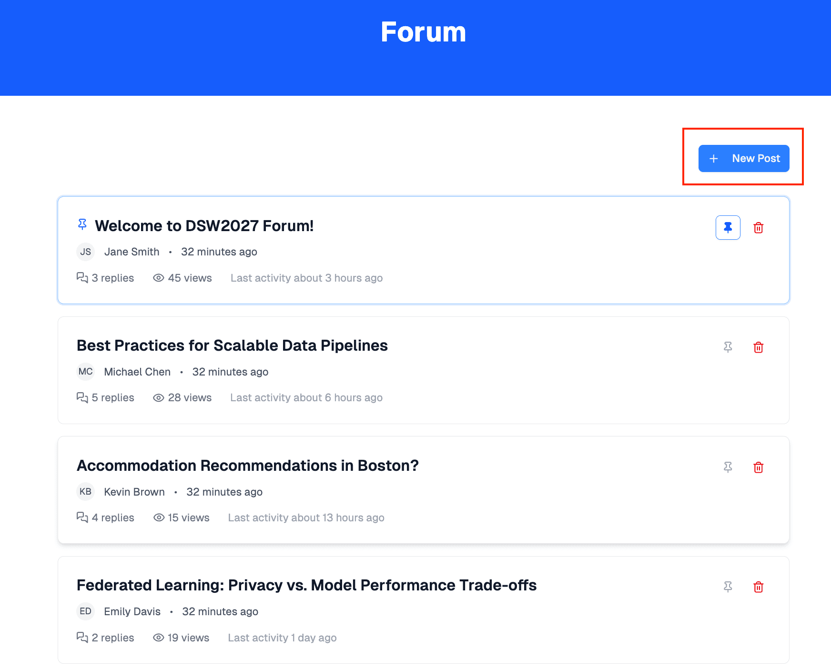The height and width of the screenshot is (670, 831).
Task: Click the replies icon on the Welcome post
Action: (82, 278)
